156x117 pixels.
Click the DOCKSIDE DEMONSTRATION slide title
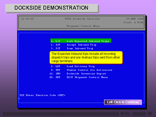[51, 8]
